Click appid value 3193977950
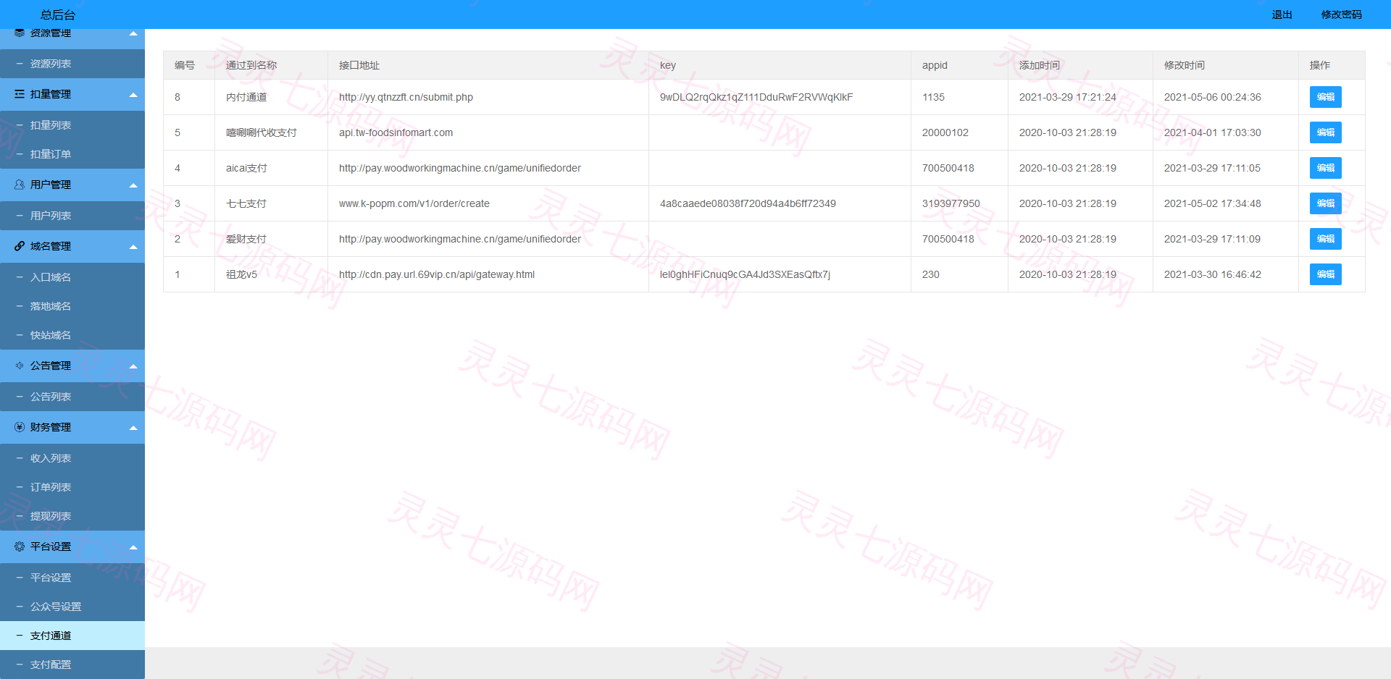1391x679 pixels. pyautogui.click(x=951, y=203)
